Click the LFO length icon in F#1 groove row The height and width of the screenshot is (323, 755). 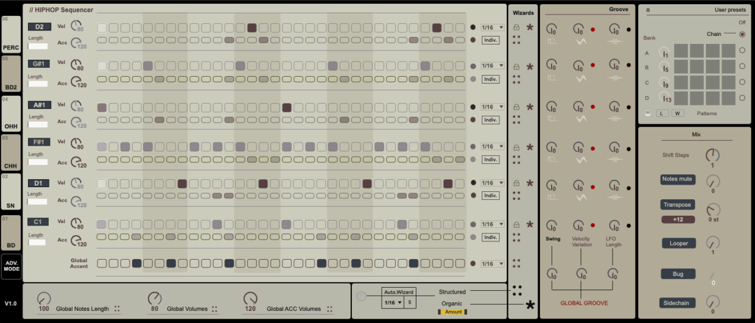(614, 160)
